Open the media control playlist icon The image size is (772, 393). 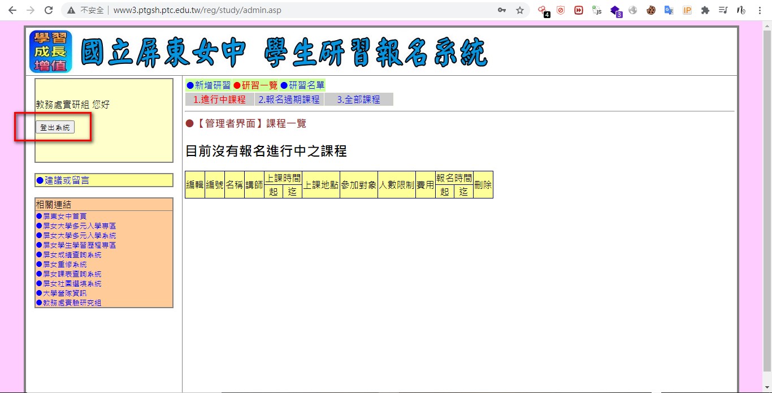(723, 10)
